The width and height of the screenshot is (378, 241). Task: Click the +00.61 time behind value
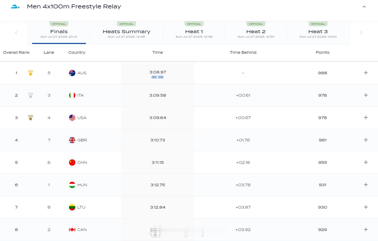[243, 95]
